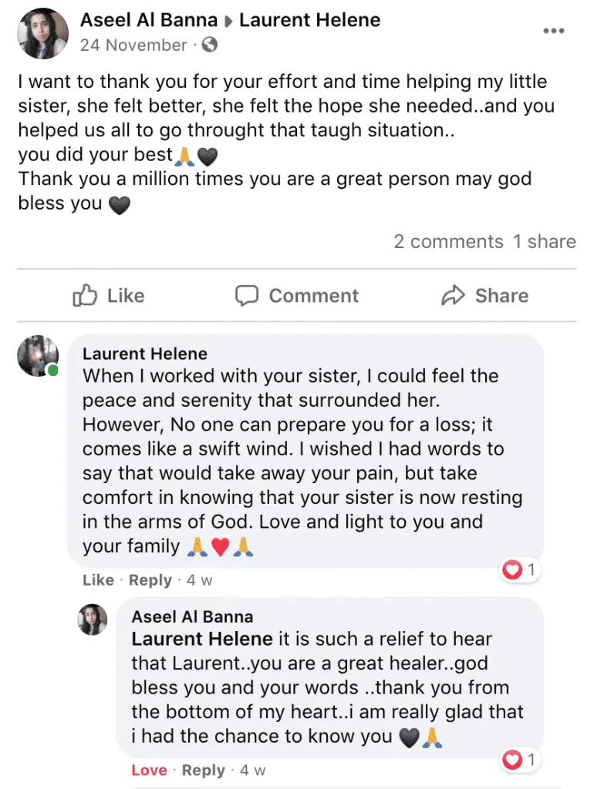Open Aseel Al Banna's reply avatar

[93, 619]
